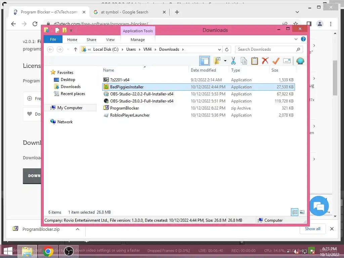Select My Computer in navigation pane
Screen dimensions: 344x258
pos(70,108)
